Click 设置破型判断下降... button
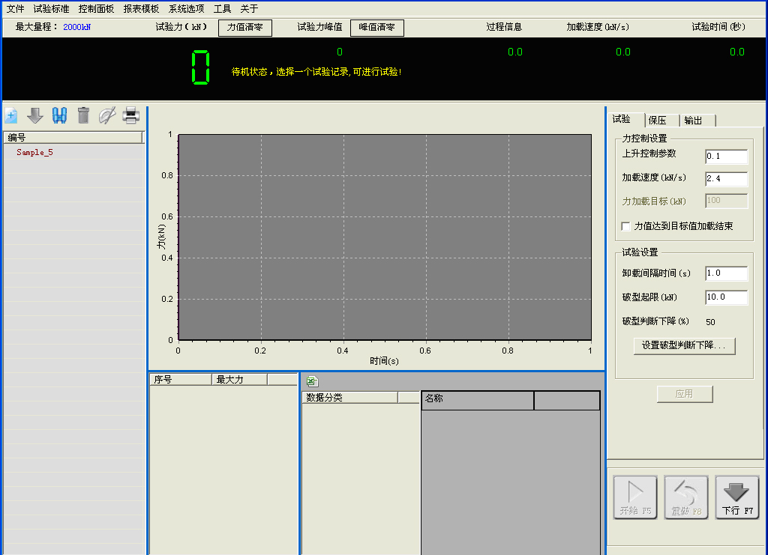Screen dimensions: 768x555 click(x=684, y=346)
